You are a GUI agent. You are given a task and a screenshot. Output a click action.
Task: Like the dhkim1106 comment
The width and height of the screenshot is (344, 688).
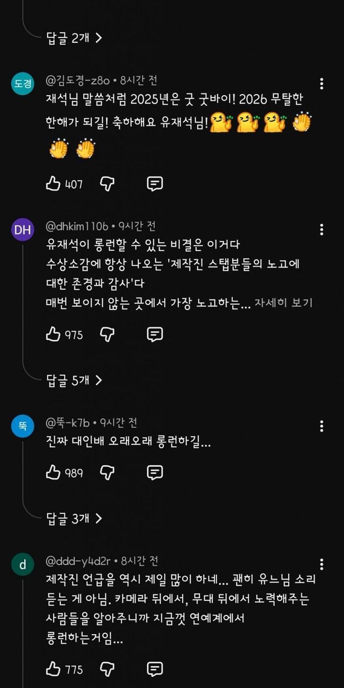click(53, 334)
